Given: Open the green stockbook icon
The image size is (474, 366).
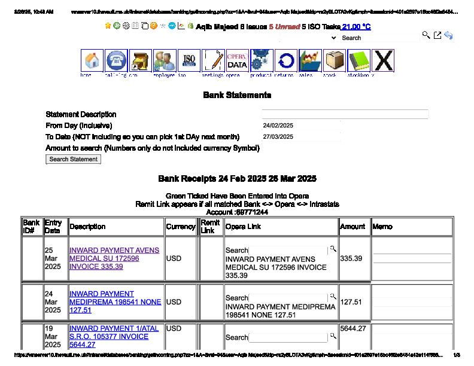Looking at the screenshot, I should point(359,61).
